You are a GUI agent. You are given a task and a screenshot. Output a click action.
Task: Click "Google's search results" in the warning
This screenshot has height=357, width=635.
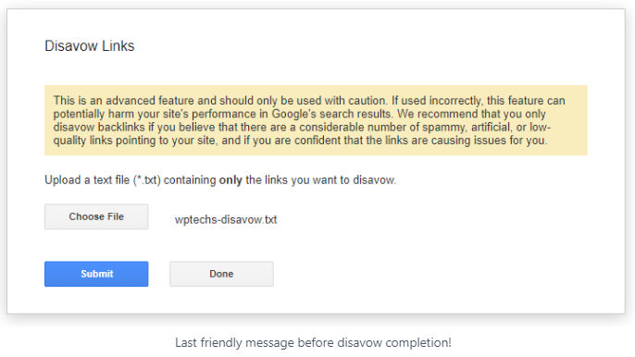(x=330, y=114)
